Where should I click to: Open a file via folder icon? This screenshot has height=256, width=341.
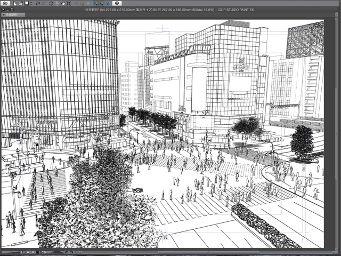coord(21,3)
